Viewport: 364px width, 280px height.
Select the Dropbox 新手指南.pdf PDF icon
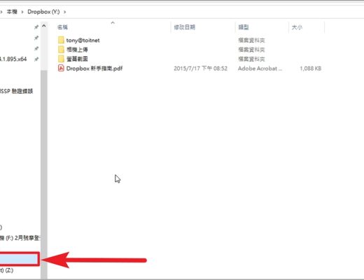tap(61, 68)
